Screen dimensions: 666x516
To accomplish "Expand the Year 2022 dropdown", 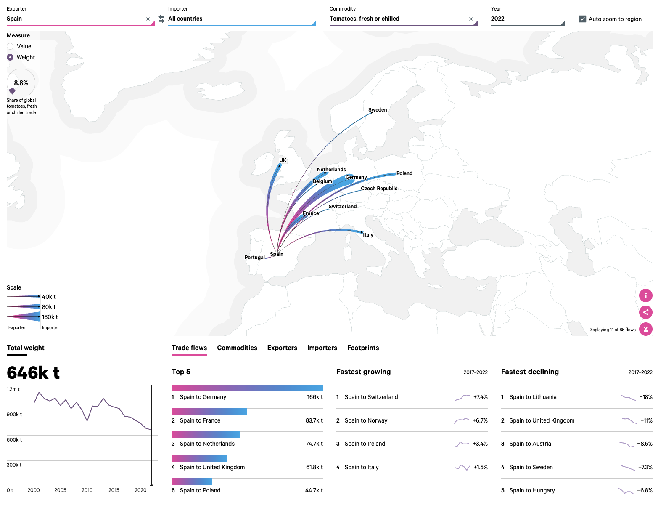I will (527, 19).
